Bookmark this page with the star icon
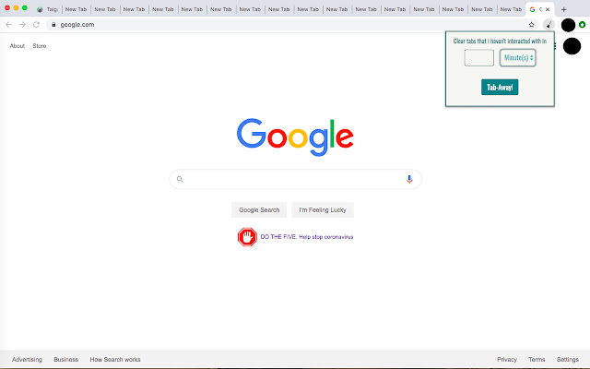This screenshot has height=369, width=590. point(531,25)
